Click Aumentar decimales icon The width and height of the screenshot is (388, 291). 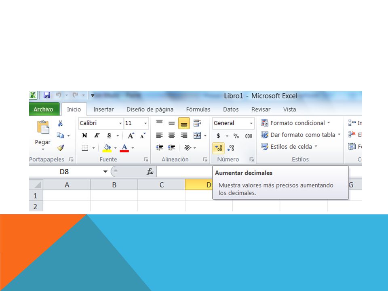[x=219, y=148]
